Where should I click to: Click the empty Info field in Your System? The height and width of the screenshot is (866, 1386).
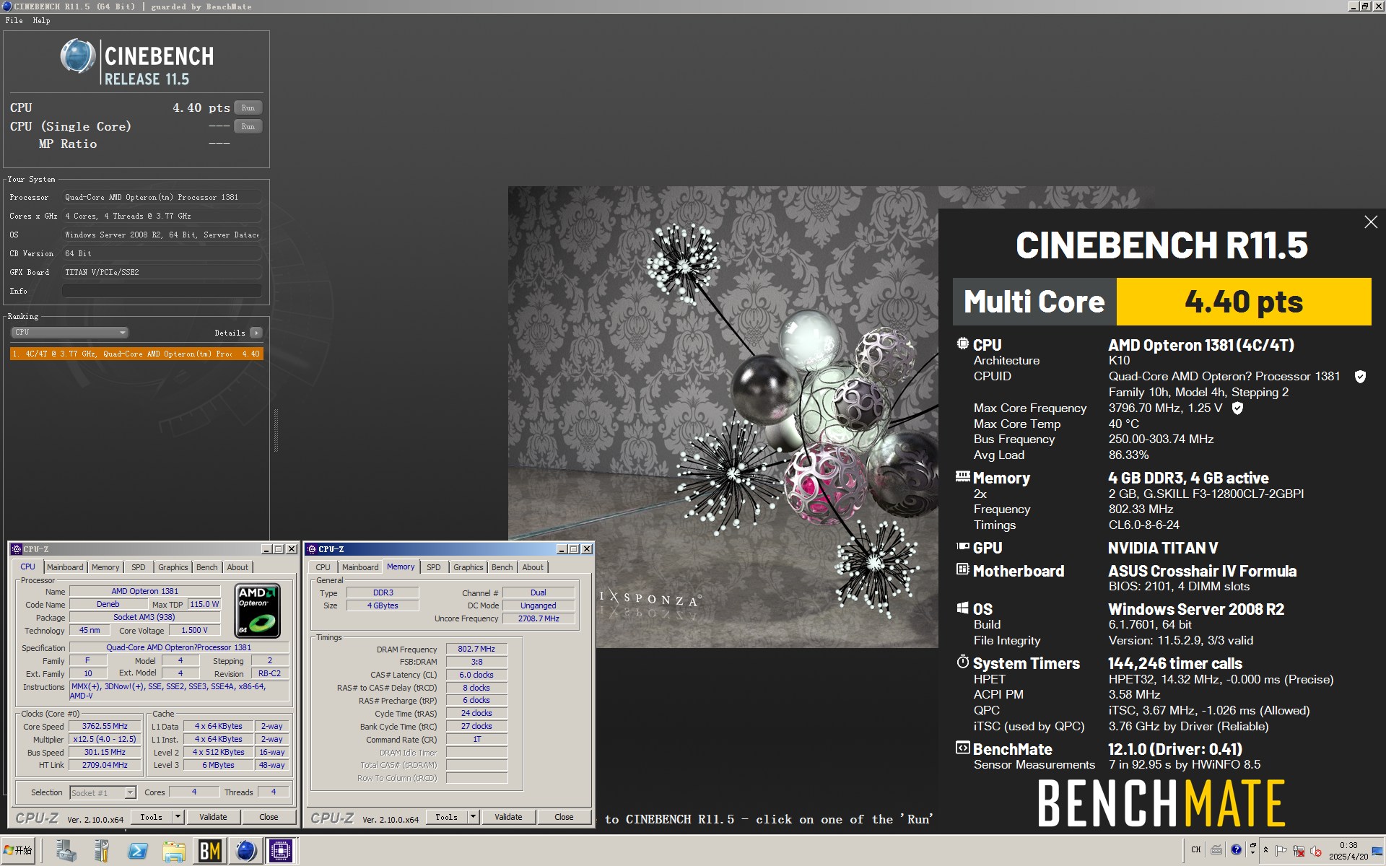pos(162,291)
